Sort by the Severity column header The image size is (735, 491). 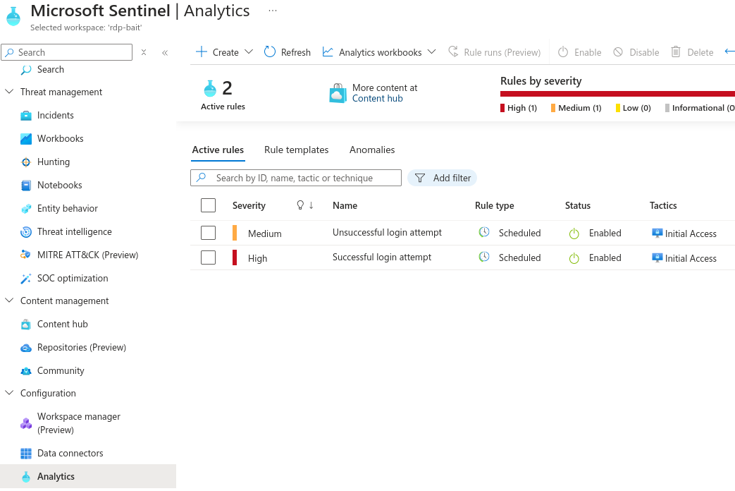click(249, 205)
